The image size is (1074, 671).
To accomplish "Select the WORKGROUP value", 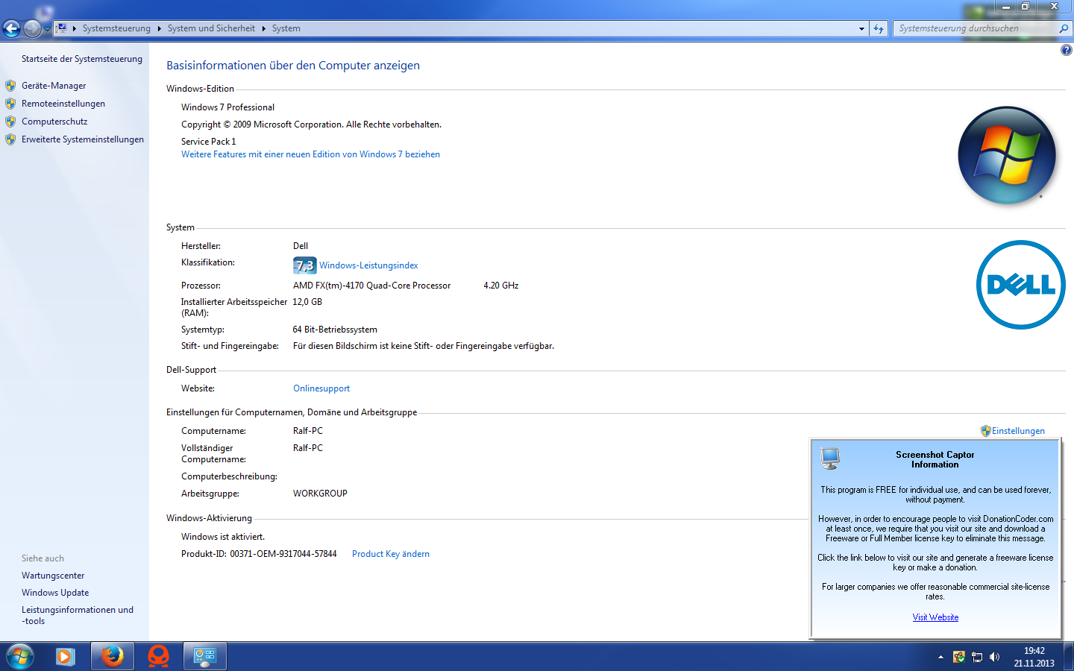I will click(x=320, y=494).
